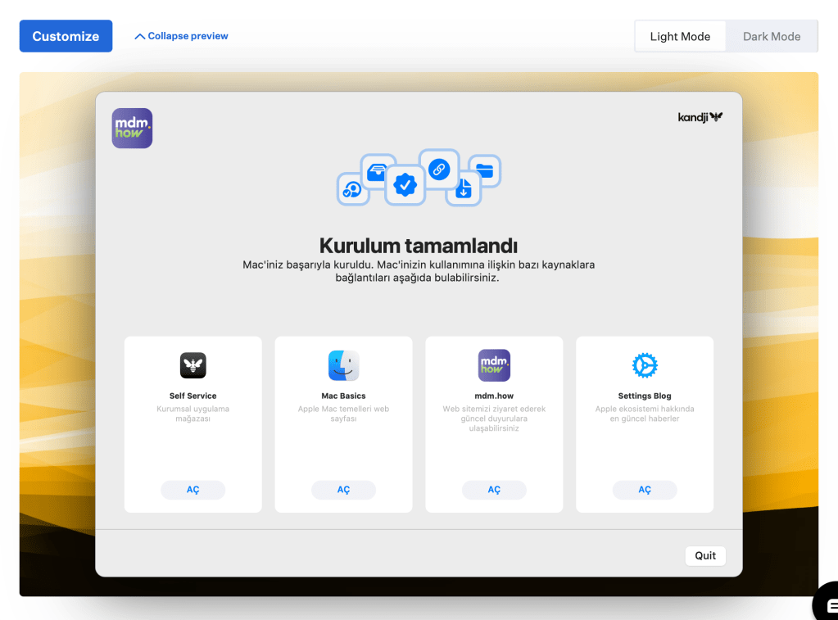Image resolution: width=838 pixels, height=620 pixels.
Task: Open the chat widget bubble
Action: click(827, 604)
